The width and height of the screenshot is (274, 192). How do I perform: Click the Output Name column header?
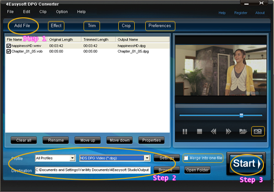(x=142, y=39)
